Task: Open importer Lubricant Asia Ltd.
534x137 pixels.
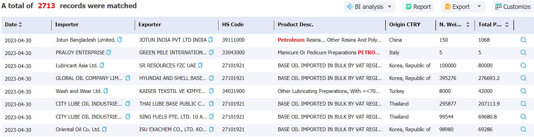Action: tap(77, 65)
